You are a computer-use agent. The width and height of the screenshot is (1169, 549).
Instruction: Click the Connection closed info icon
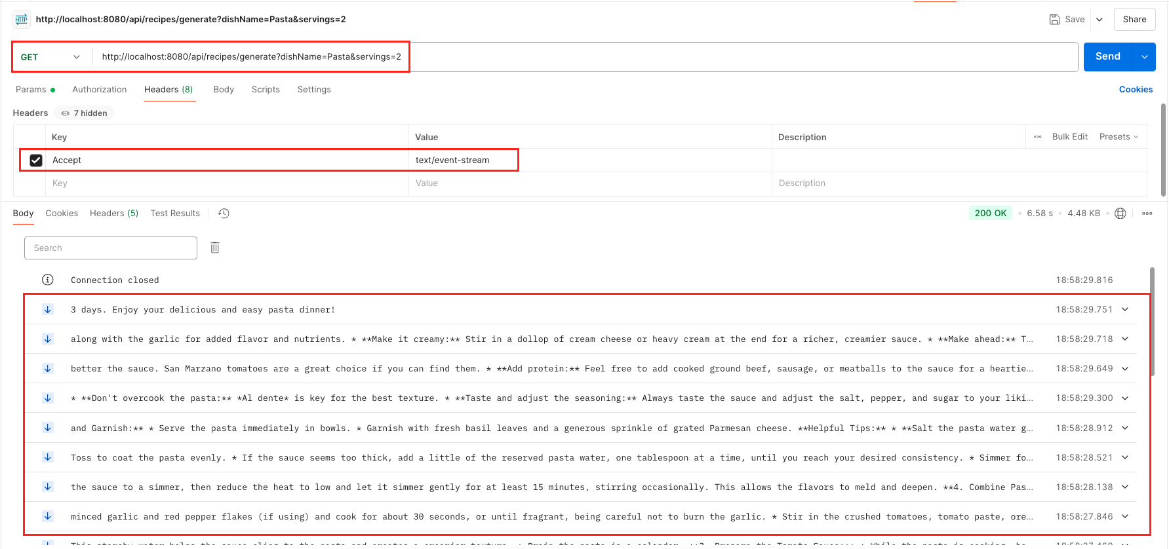(48, 280)
